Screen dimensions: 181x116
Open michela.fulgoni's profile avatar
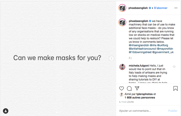coord(122,67)
